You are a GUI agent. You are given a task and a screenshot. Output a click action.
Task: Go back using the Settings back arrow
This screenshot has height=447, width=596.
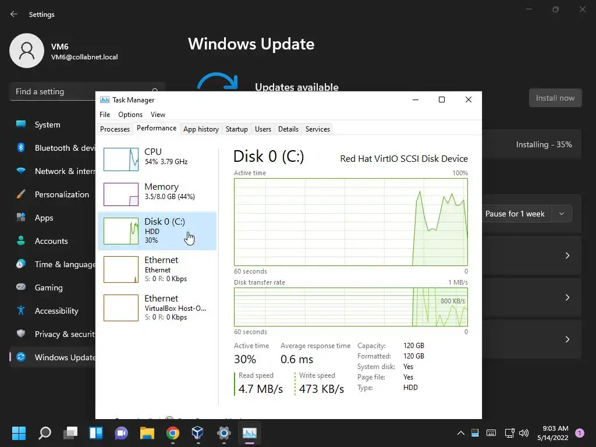coord(14,14)
